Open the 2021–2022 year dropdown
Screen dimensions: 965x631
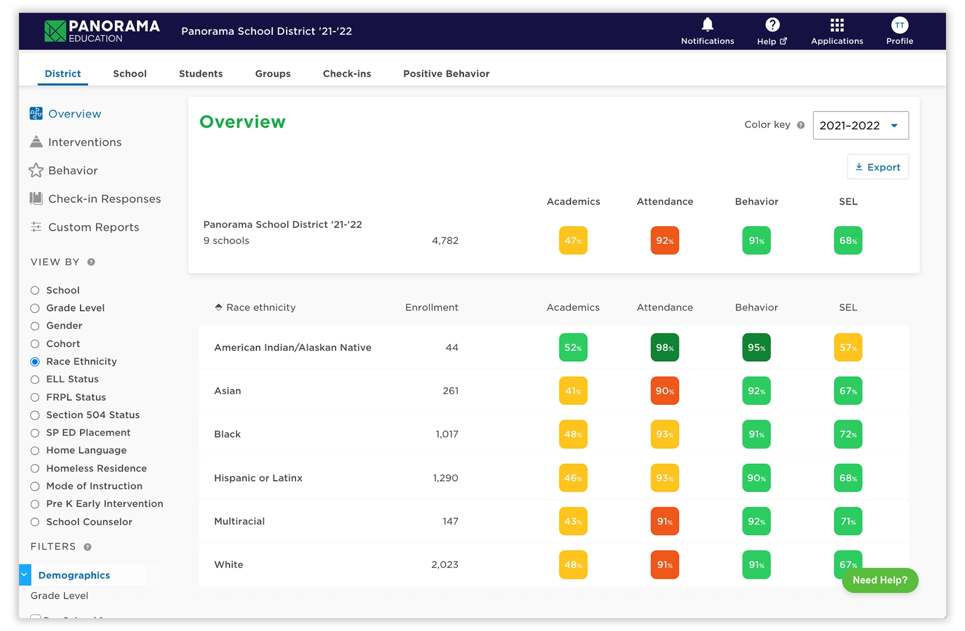tap(861, 125)
